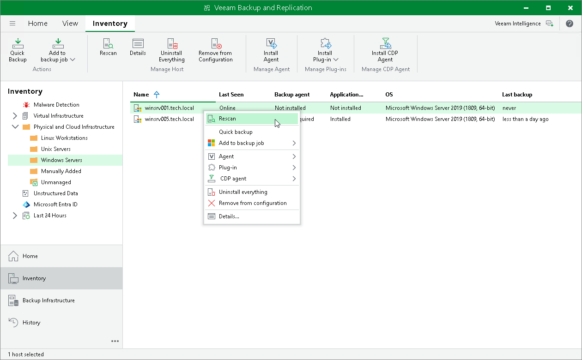This screenshot has width=582, height=360.
Task: Choose Rescan from the context menu
Action: coord(252,119)
